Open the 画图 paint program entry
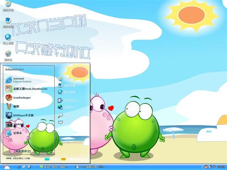The width and height of the screenshot is (227, 170). click(x=12, y=106)
